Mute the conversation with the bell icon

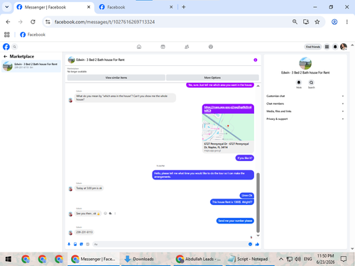pos(299,82)
